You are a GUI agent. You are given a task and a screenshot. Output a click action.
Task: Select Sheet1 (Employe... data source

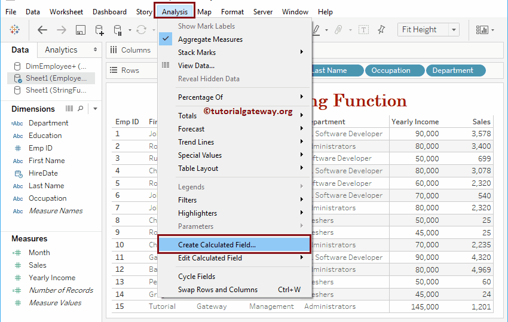(x=51, y=78)
